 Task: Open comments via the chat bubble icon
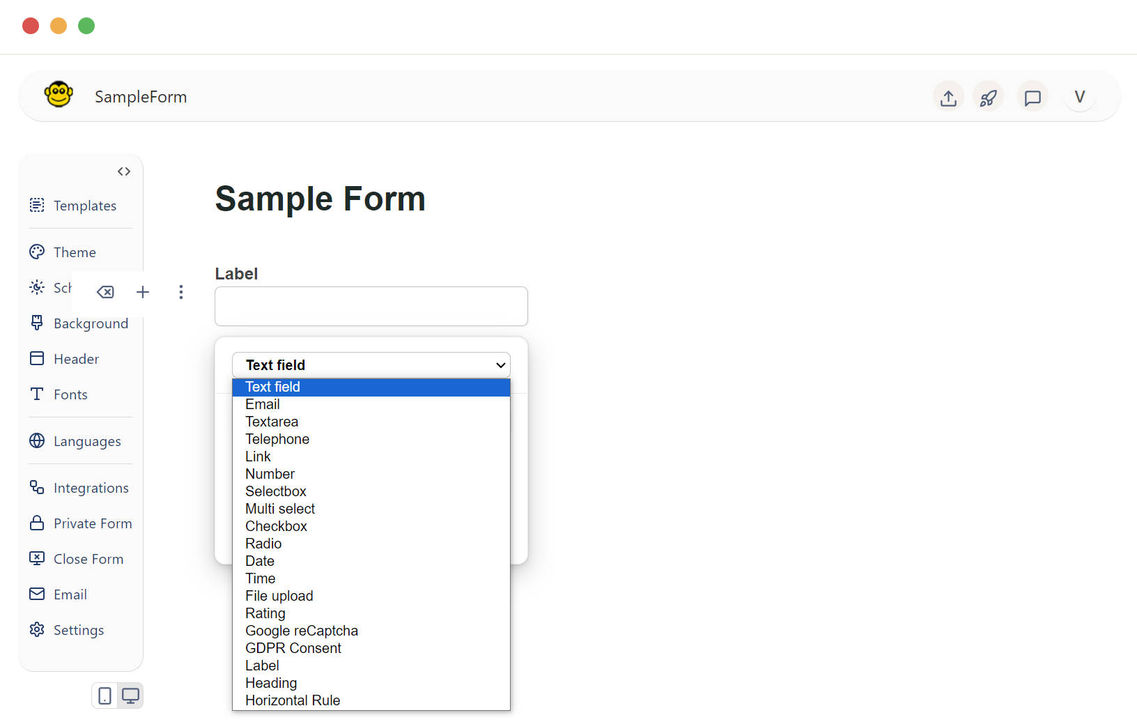1032,97
